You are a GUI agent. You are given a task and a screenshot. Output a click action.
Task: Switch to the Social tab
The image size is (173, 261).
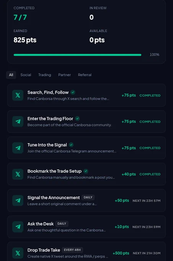[x=26, y=75]
